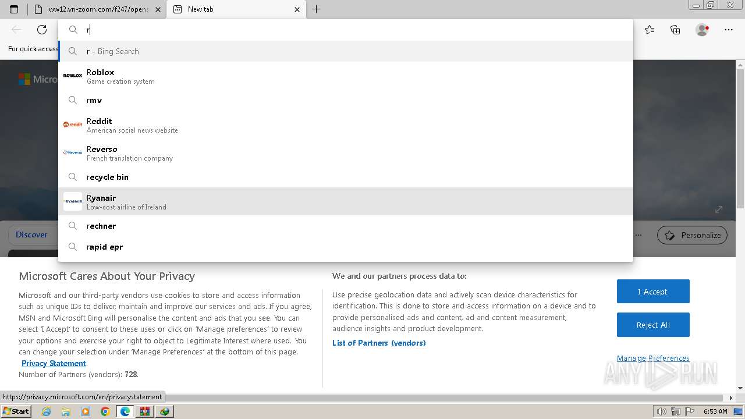
Task: Select the New tab tab
Action: 236,9
